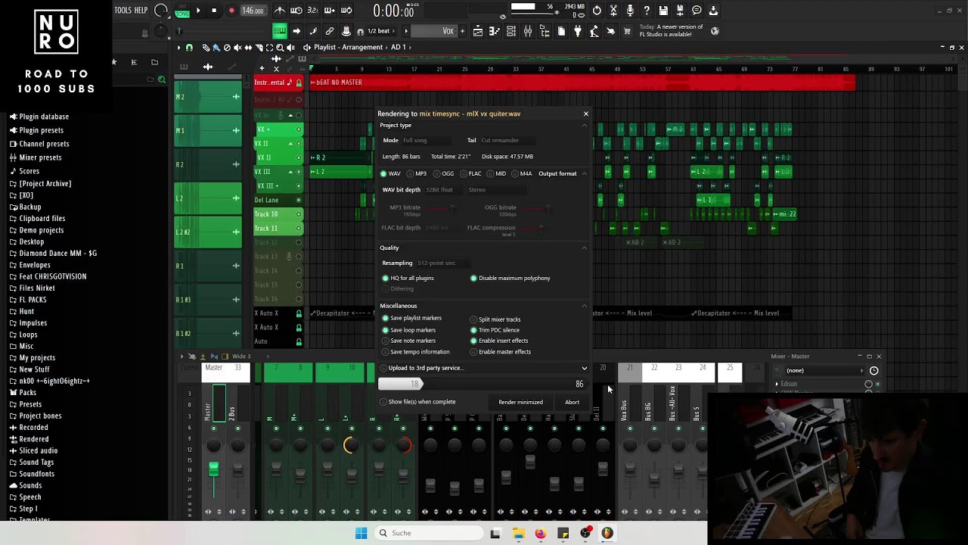Click the tempo 146.000 display
The width and height of the screenshot is (968, 545).
point(253,11)
